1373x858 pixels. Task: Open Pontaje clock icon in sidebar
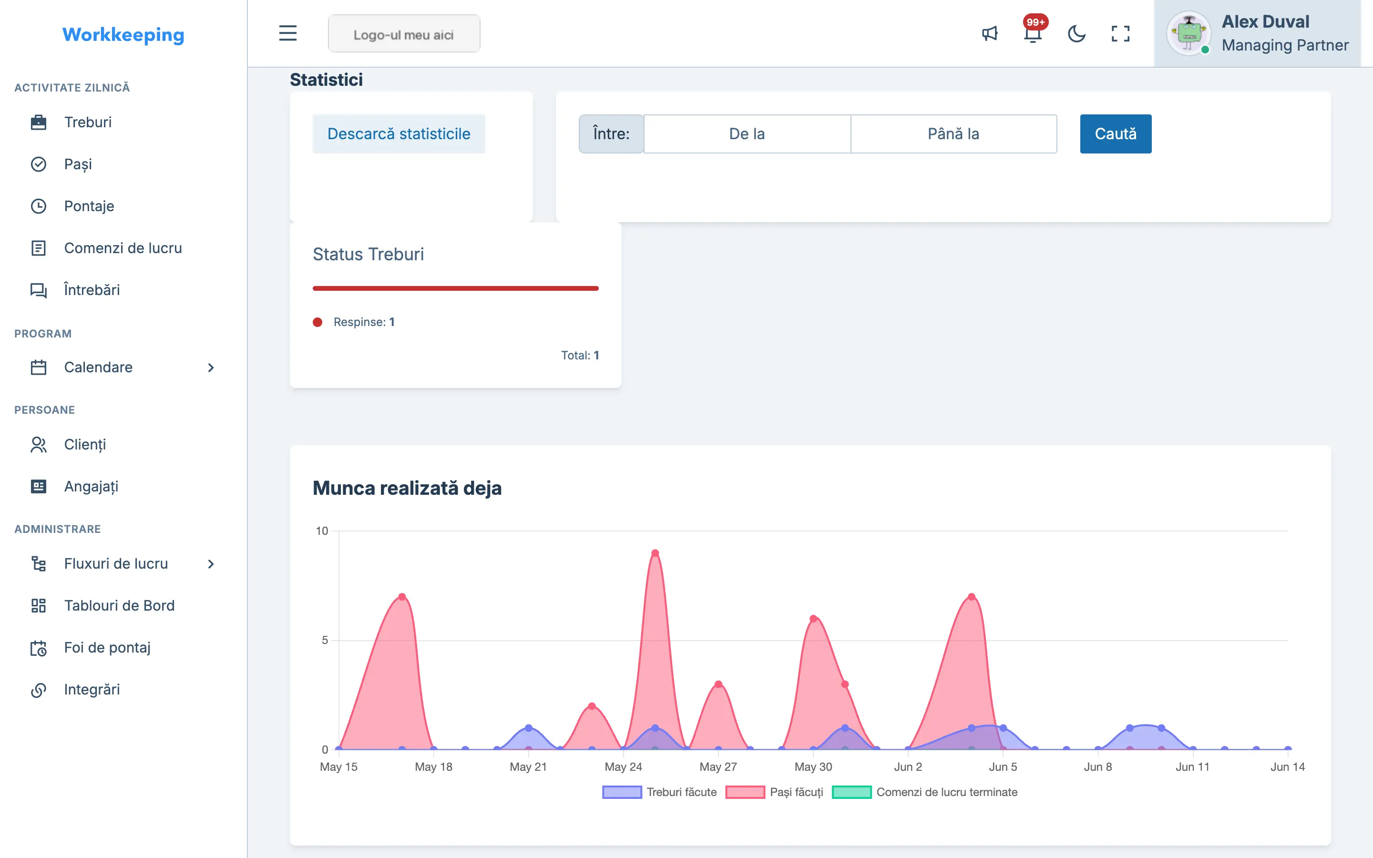(x=39, y=206)
